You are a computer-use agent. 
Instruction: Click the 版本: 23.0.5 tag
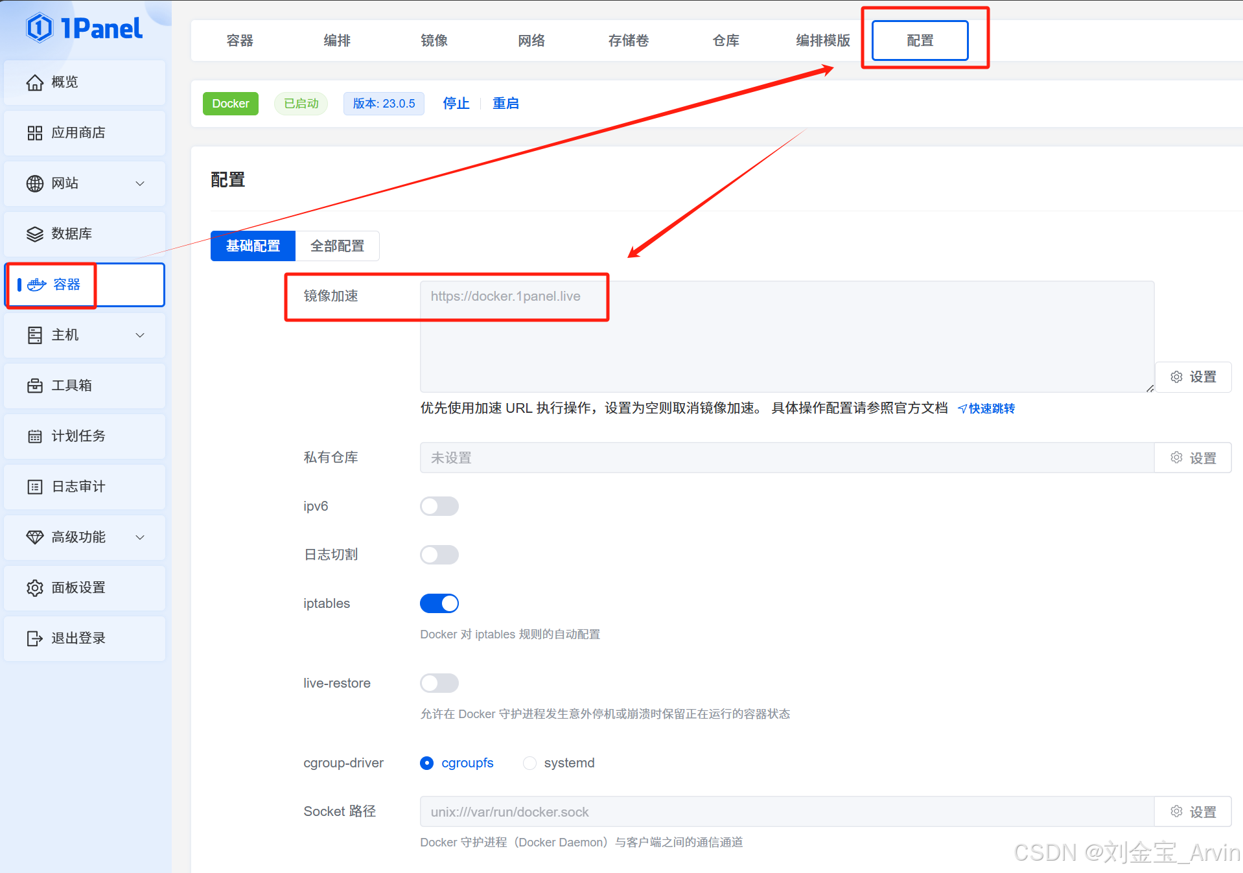pos(384,103)
